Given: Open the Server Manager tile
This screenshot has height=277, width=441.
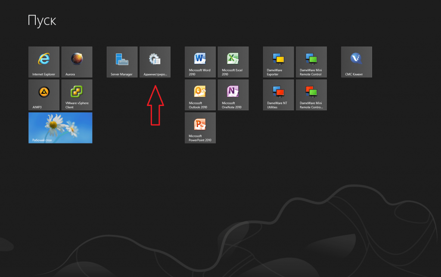Looking at the screenshot, I should coord(122,62).
